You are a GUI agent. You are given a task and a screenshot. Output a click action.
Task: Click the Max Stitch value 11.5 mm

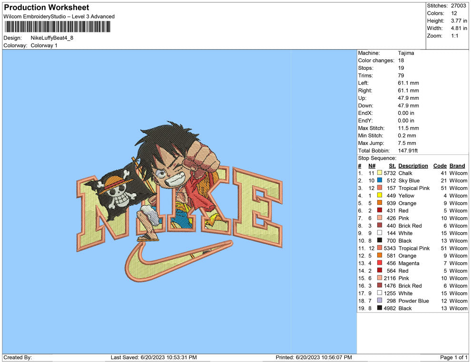click(408, 128)
